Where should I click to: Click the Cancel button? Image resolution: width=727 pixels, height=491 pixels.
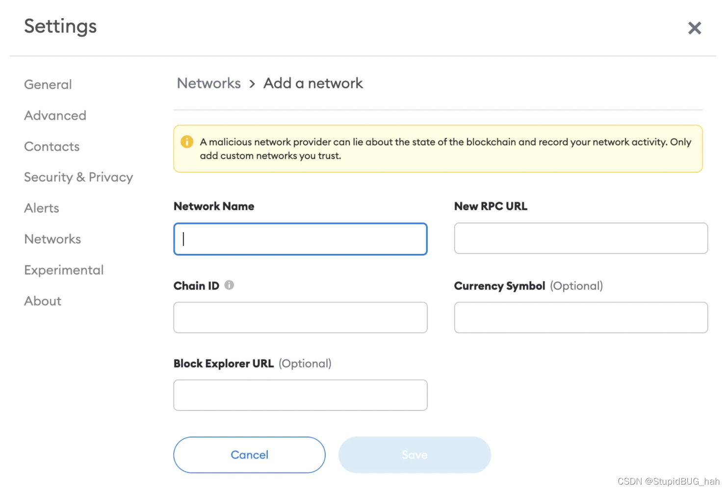click(249, 455)
